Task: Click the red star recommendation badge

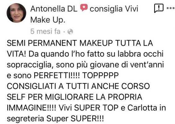Action: pos(84,7)
